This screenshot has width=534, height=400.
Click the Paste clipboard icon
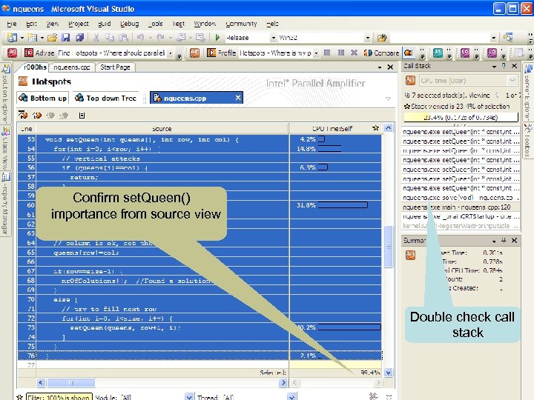(x=124, y=38)
